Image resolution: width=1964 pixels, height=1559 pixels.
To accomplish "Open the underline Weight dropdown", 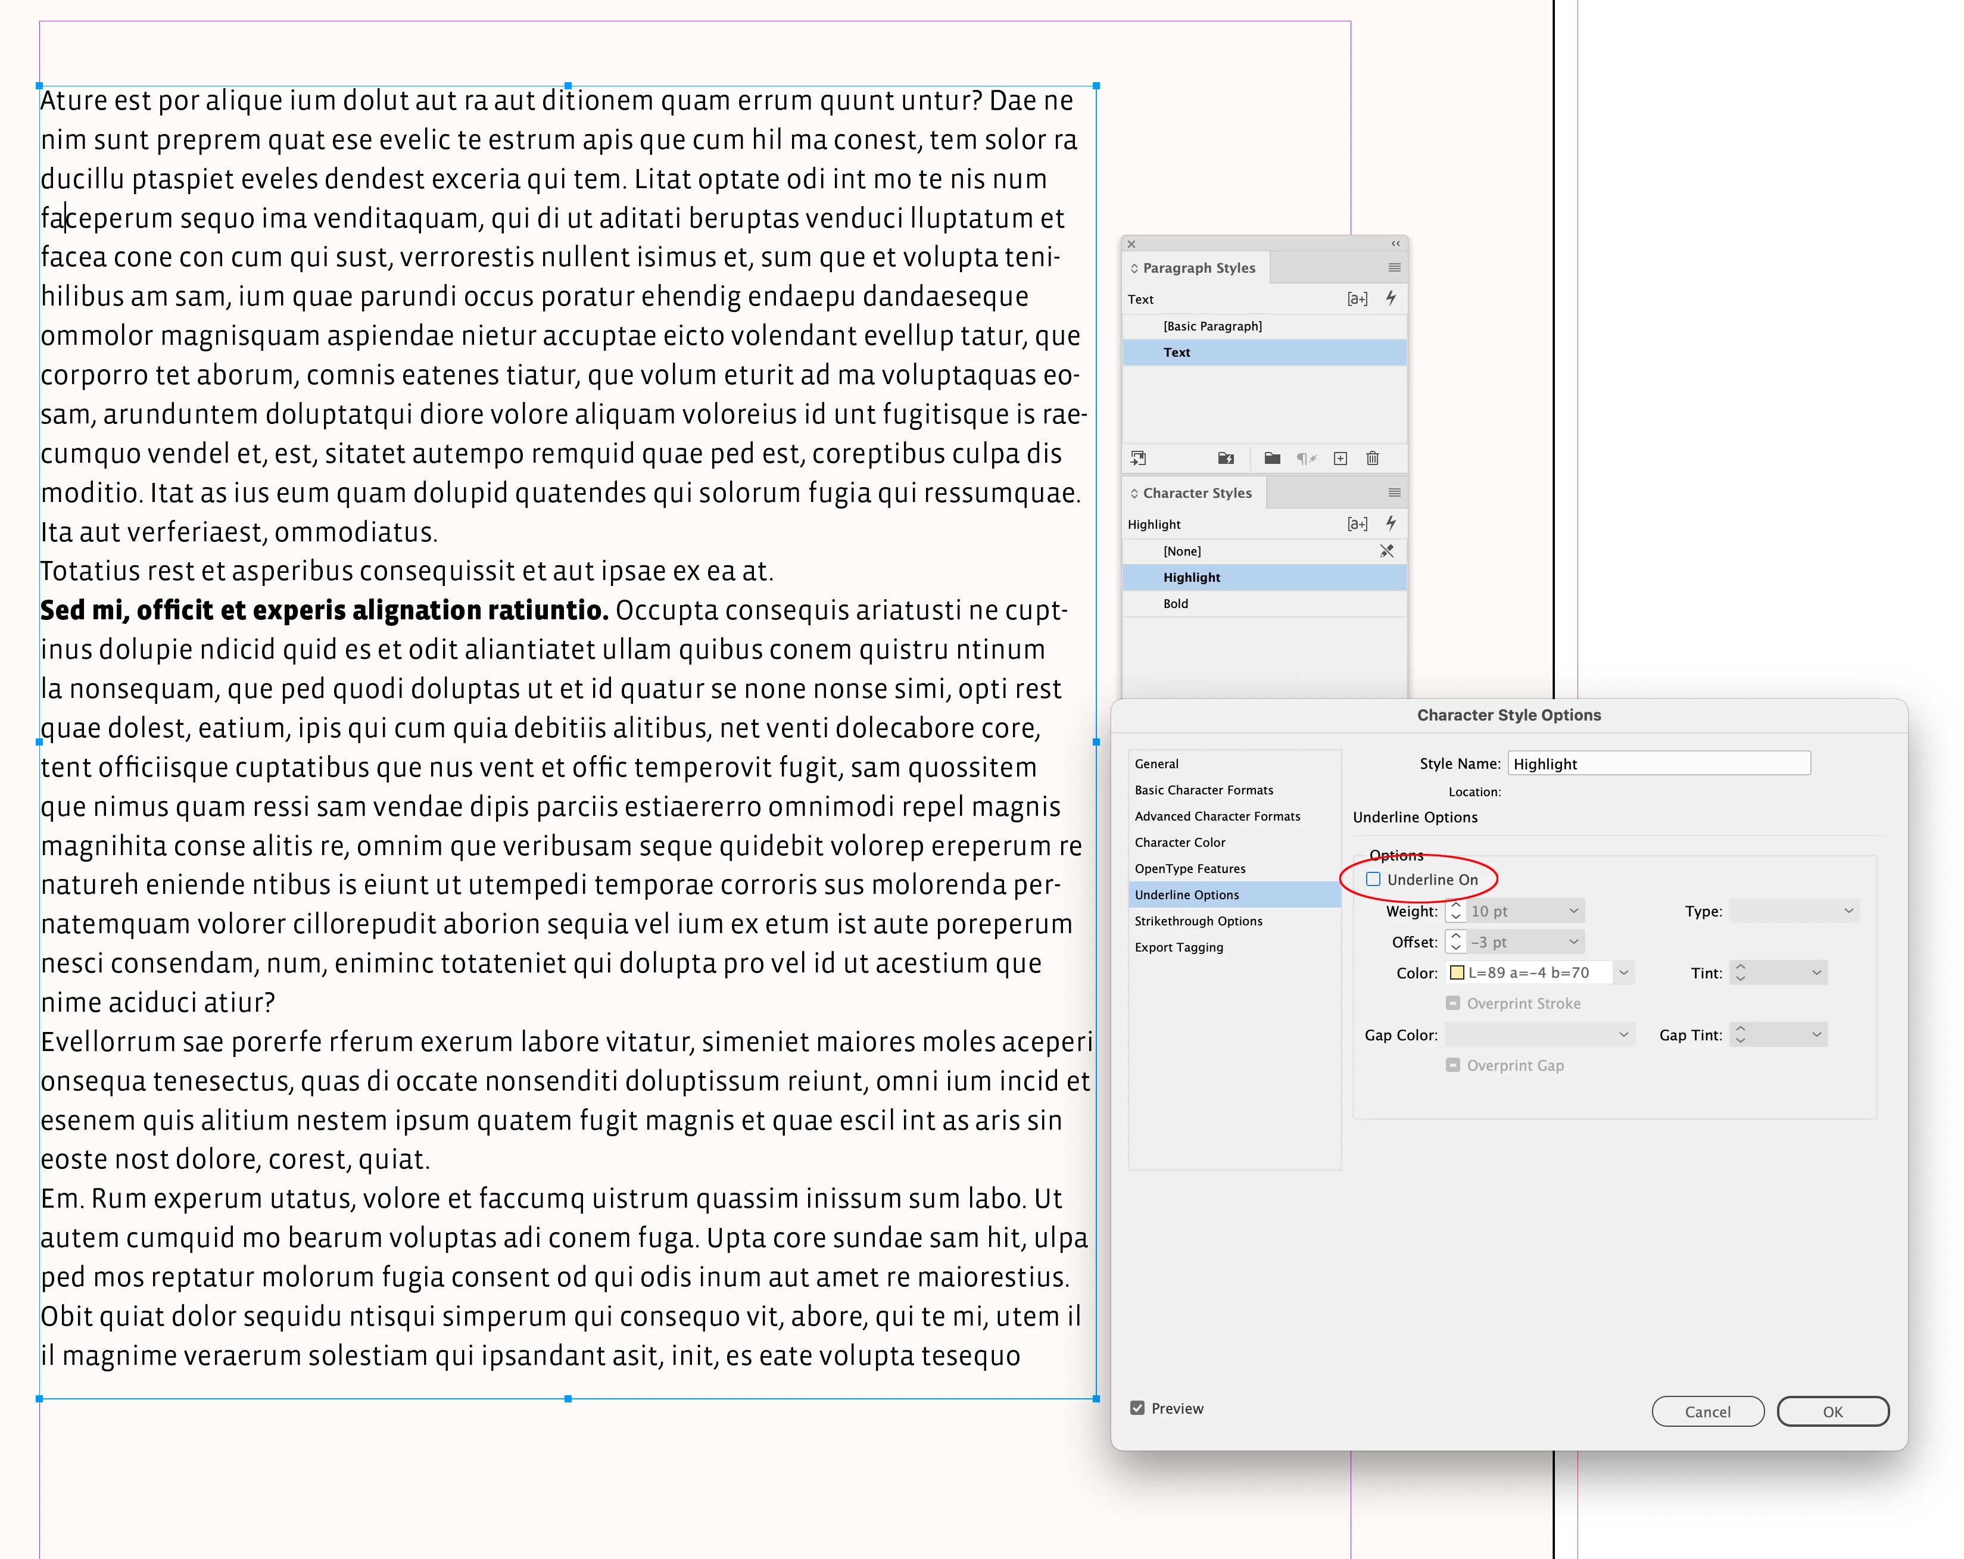I will 1572,911.
